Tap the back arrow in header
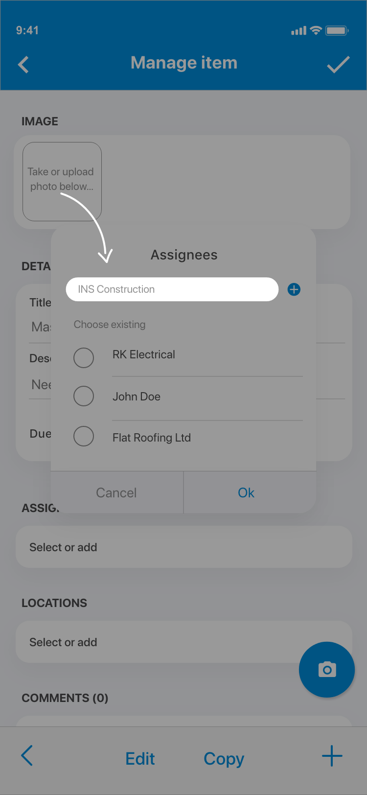367x795 pixels. click(23, 65)
